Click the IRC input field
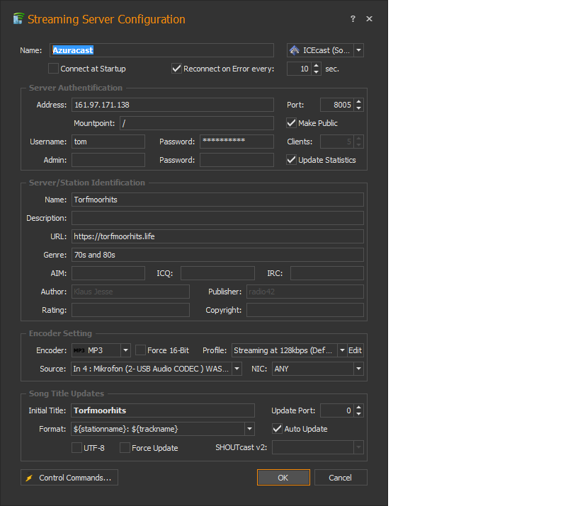This screenshot has width=580, height=506. point(327,273)
